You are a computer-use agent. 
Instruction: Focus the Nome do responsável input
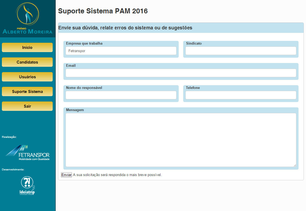click(x=121, y=95)
